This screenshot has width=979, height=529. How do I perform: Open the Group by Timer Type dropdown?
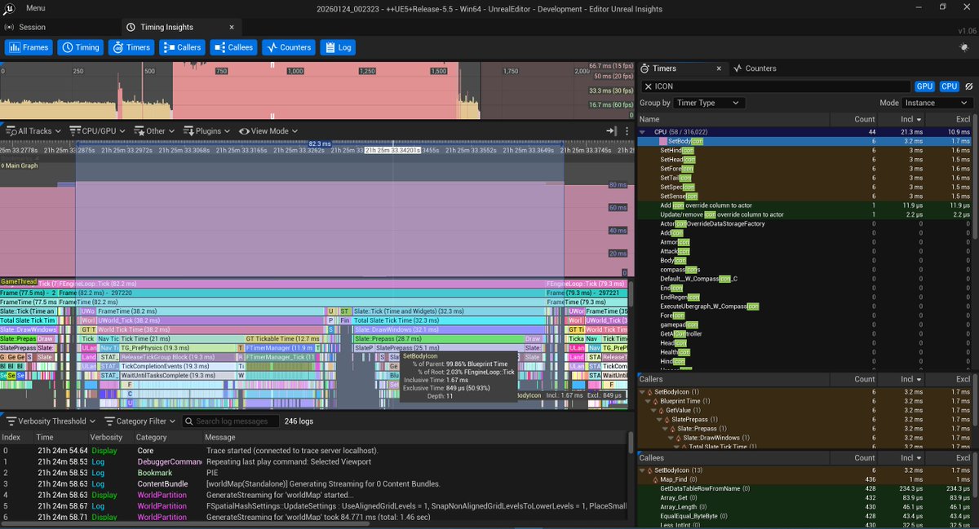[x=710, y=103]
